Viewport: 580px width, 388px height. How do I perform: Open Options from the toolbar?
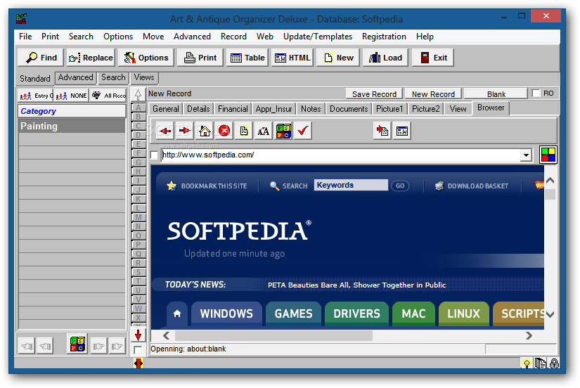pyautogui.click(x=146, y=58)
